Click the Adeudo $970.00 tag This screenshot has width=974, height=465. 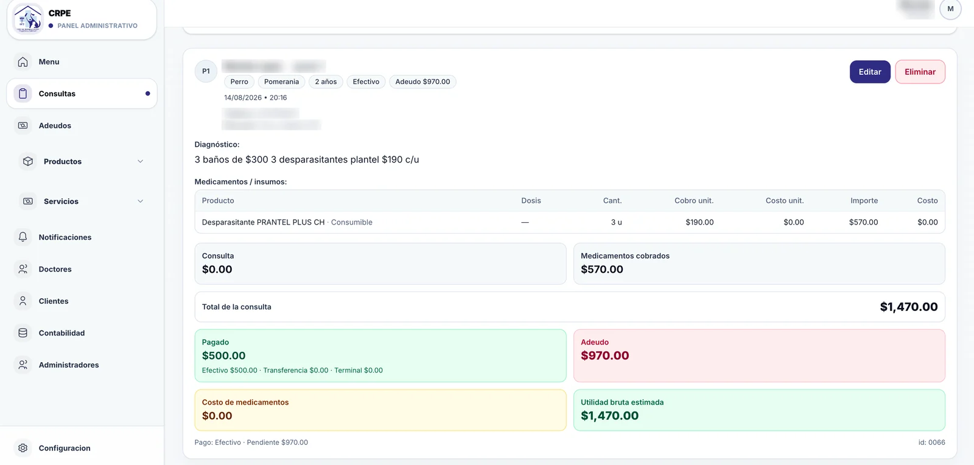point(422,82)
